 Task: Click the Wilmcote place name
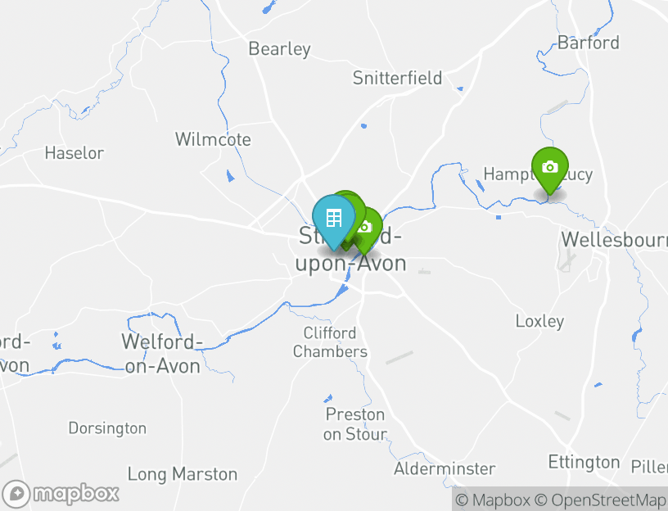click(x=213, y=139)
